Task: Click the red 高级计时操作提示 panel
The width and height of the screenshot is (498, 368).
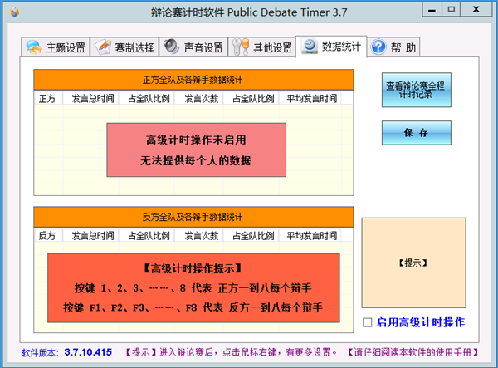Action: pos(193,288)
